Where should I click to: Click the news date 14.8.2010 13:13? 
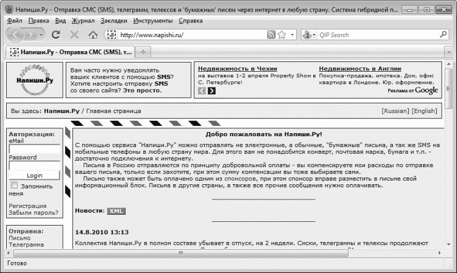point(102,232)
